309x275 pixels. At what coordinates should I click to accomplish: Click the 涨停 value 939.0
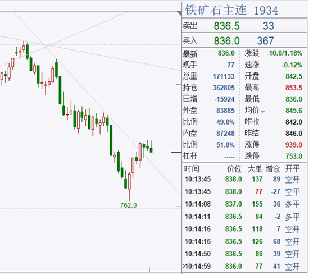tap(294, 145)
